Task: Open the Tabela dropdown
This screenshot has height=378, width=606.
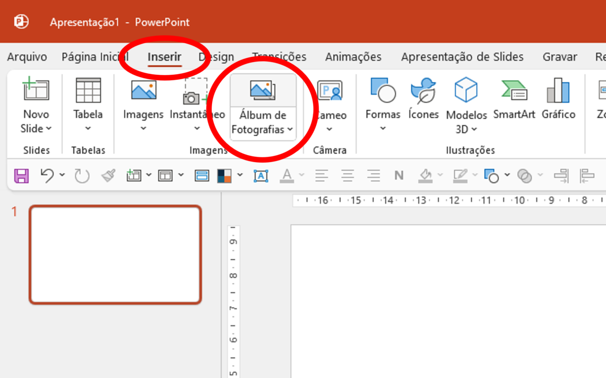Action: coord(87,129)
